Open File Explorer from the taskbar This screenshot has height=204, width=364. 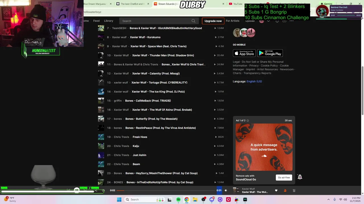coord(195,199)
